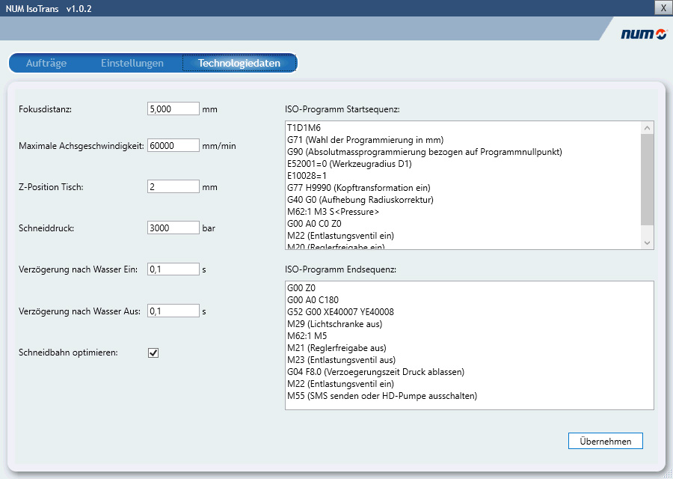Image resolution: width=673 pixels, height=479 pixels.
Task: Click the resize grip in window corner
Action: [x=668, y=474]
